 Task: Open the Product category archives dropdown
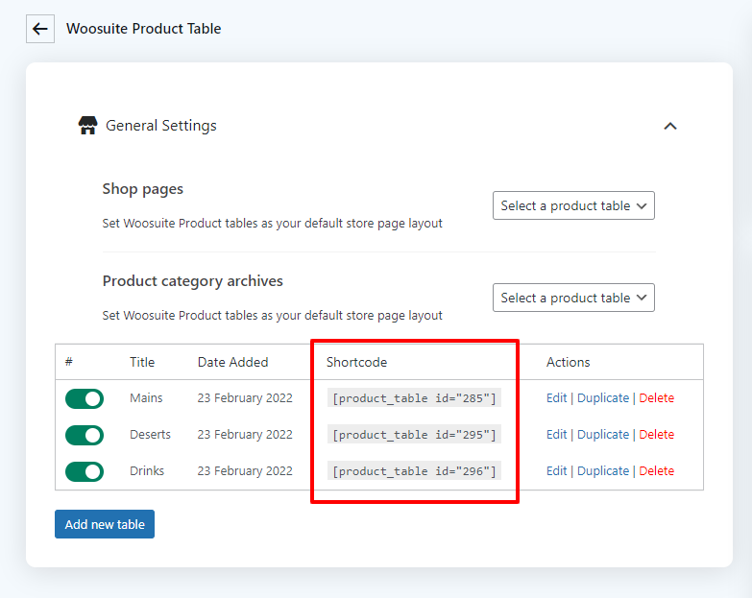[x=573, y=298]
